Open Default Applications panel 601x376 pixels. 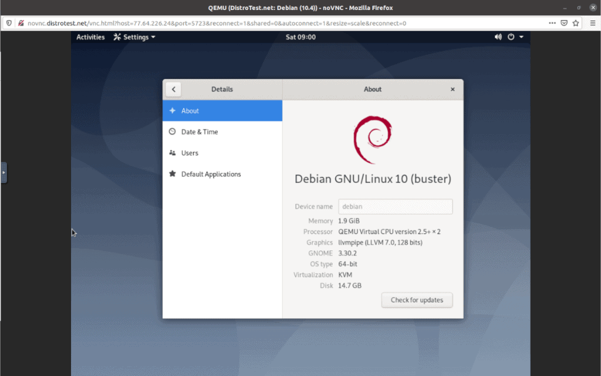pyautogui.click(x=222, y=174)
